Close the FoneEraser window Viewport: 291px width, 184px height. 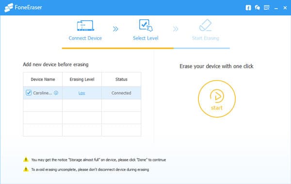tap(285, 8)
